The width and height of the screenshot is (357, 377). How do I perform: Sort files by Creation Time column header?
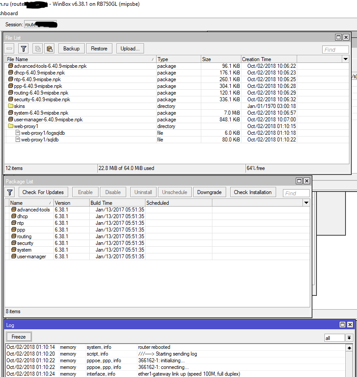click(269, 59)
